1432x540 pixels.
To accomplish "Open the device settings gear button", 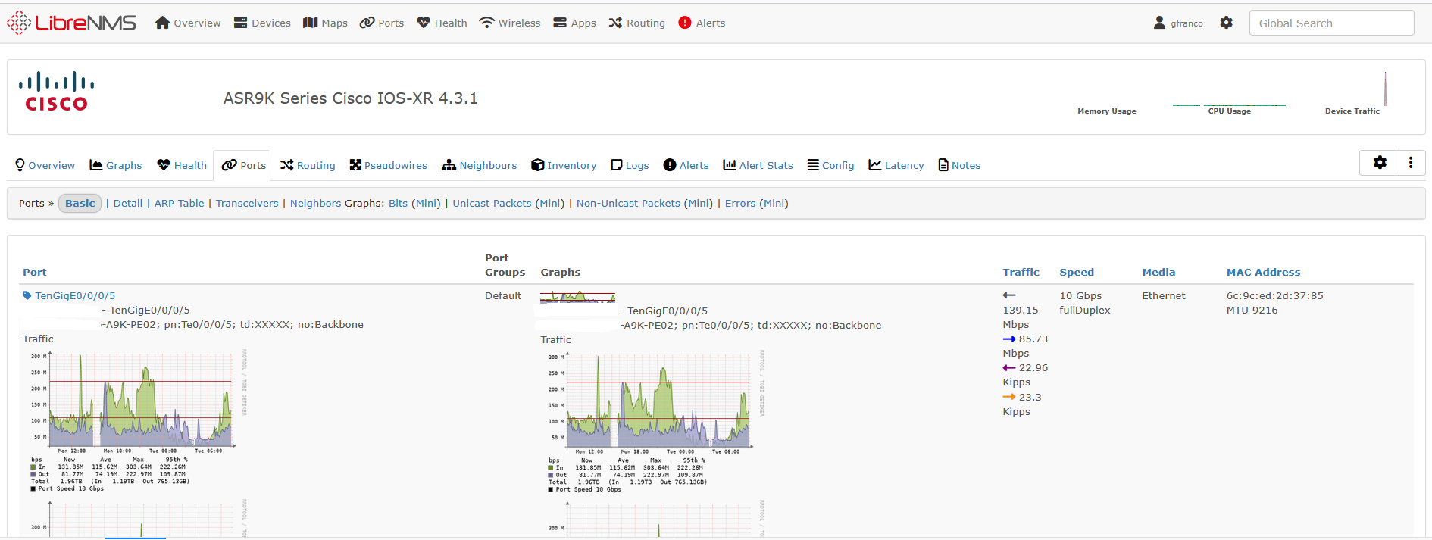I will point(1380,163).
